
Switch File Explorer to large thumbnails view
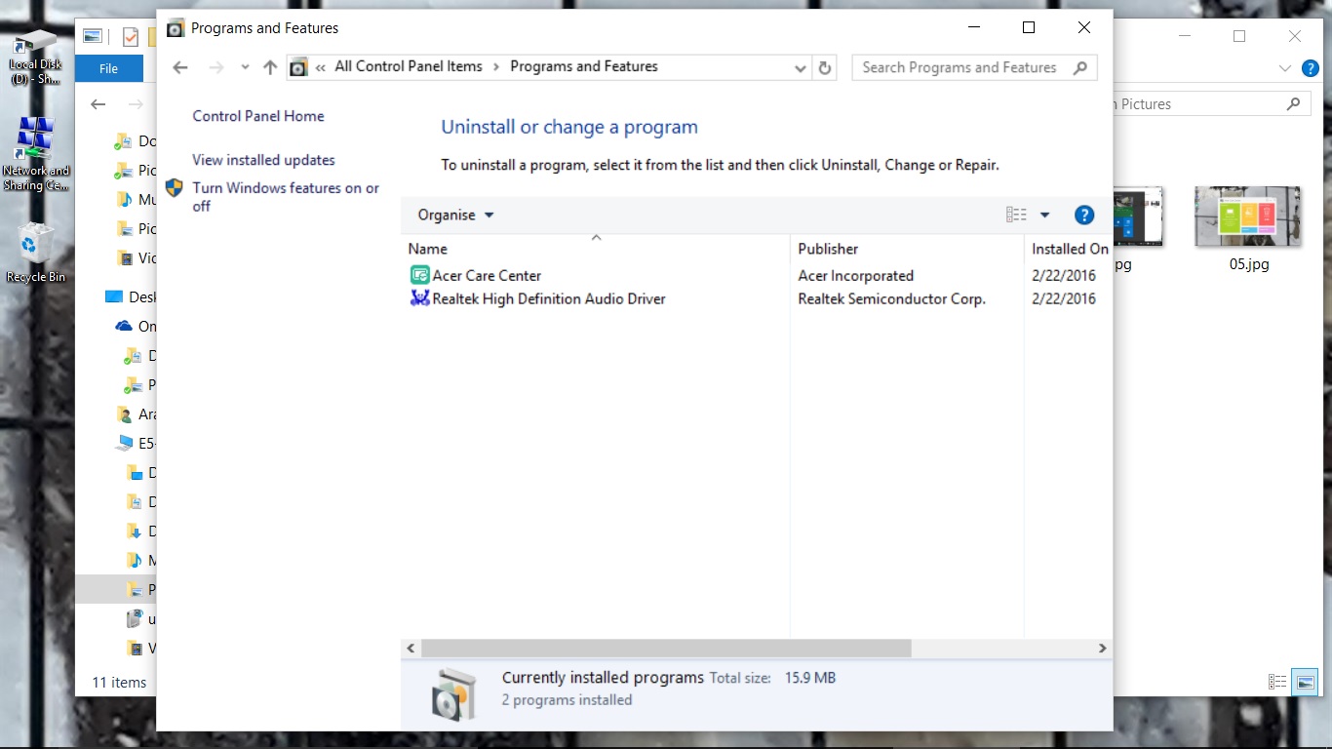coord(1305,682)
